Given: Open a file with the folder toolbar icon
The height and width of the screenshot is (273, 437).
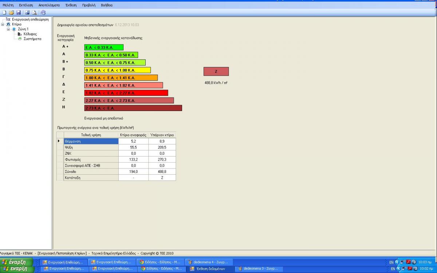Looking at the screenshot, I should 11,12.
